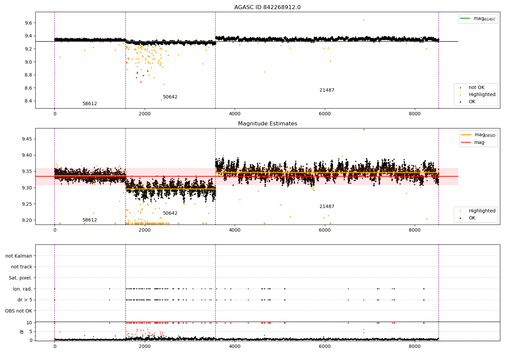Click the "8.4" y-axis tick in top plot
Viewport: 505px width, 354px height.
click(x=28, y=101)
